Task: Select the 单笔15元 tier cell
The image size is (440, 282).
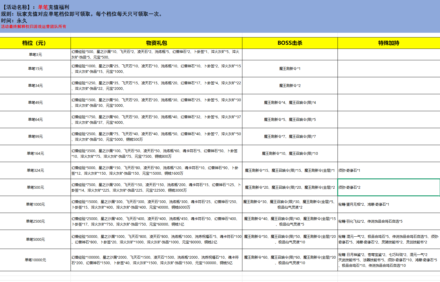Action: click(35, 68)
